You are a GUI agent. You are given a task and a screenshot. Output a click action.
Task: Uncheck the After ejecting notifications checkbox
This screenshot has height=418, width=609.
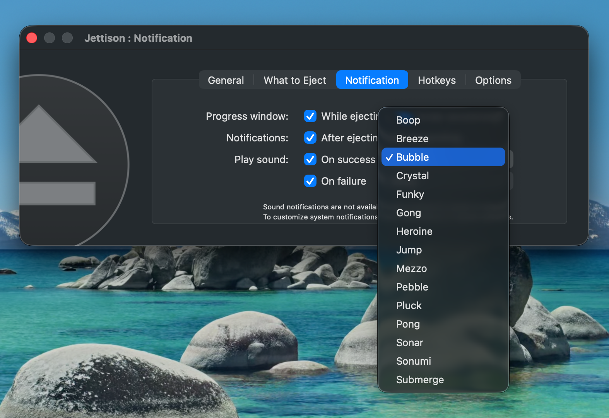point(310,138)
